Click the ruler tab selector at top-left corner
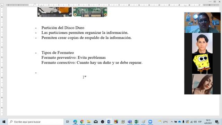Screen dimensions: 222x125 pos(2,5)
